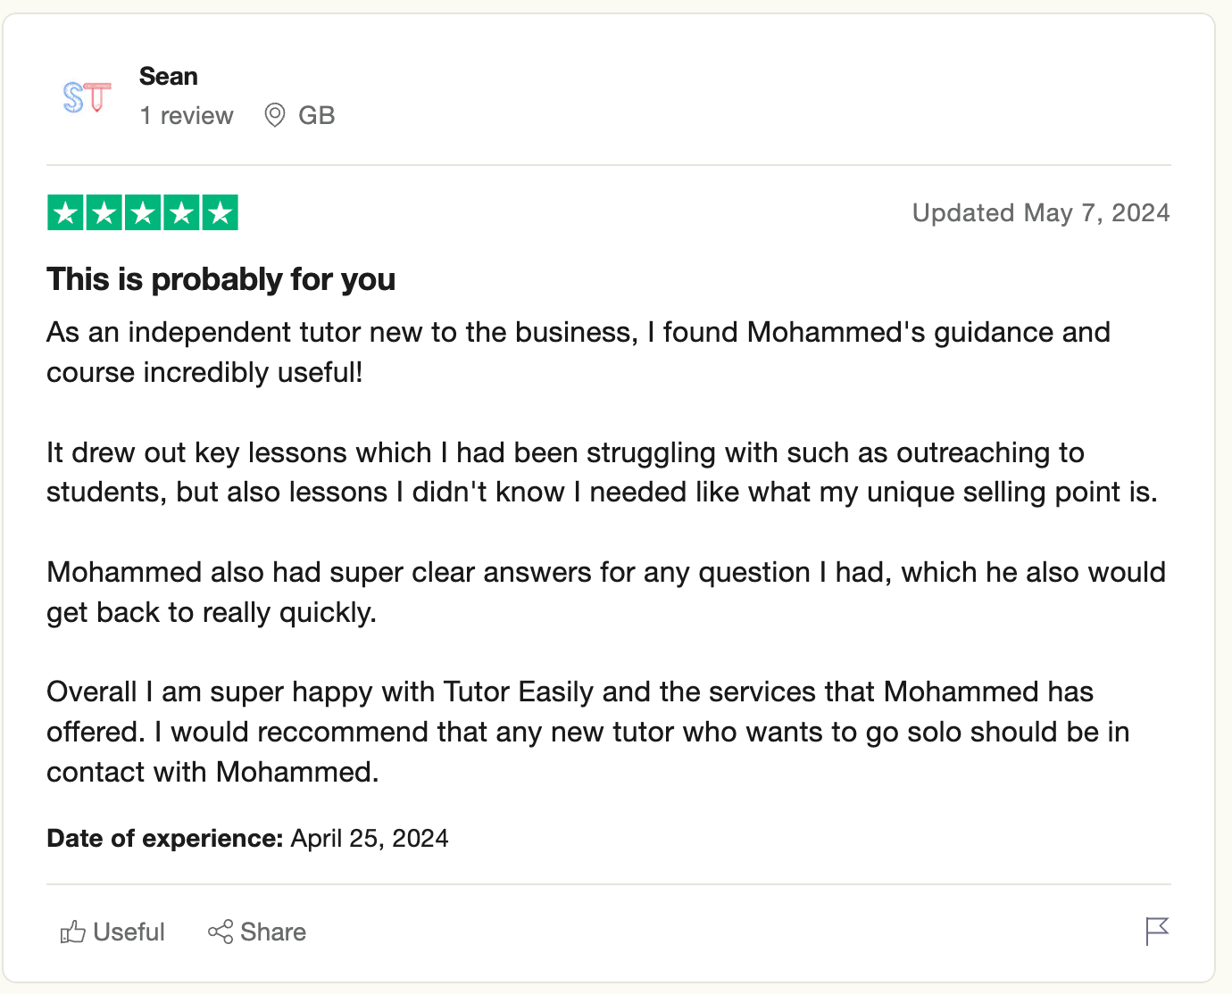Click the April 25, 2024 experience date
1232x994 pixels.
tap(370, 839)
